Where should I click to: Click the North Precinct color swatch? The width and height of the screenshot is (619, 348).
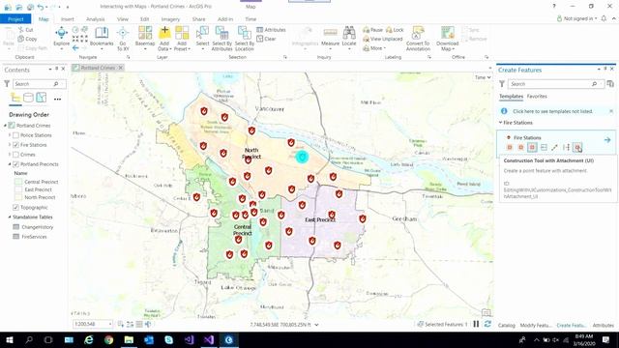18,197
